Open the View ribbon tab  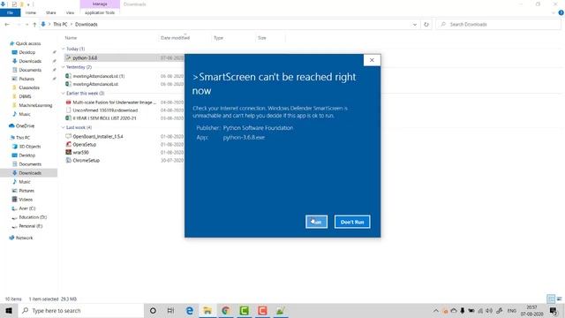70,12
